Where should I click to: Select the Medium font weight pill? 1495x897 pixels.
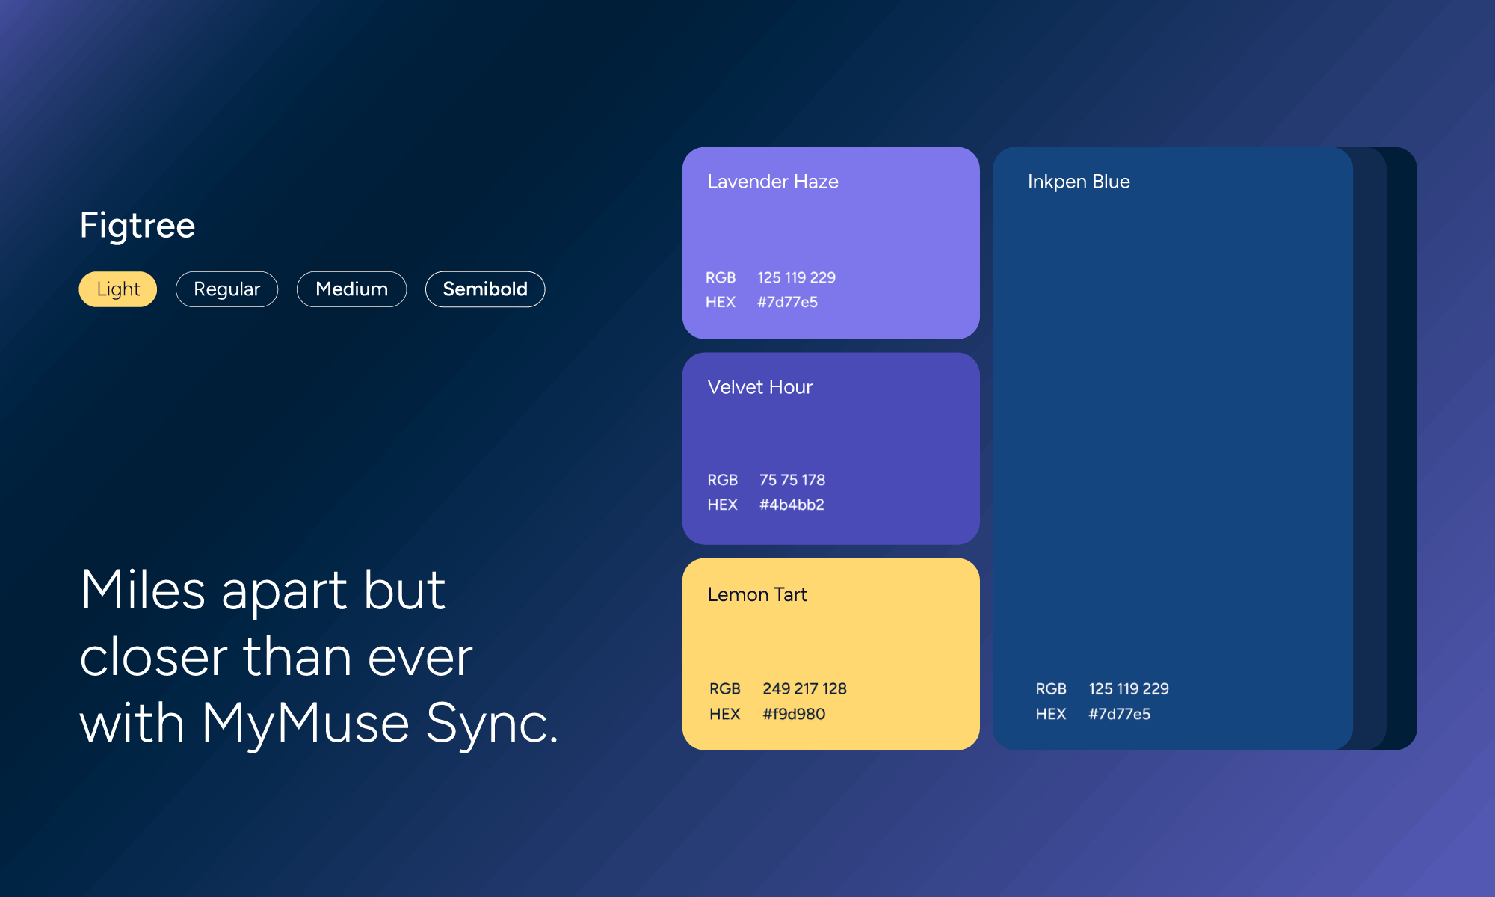coord(351,289)
